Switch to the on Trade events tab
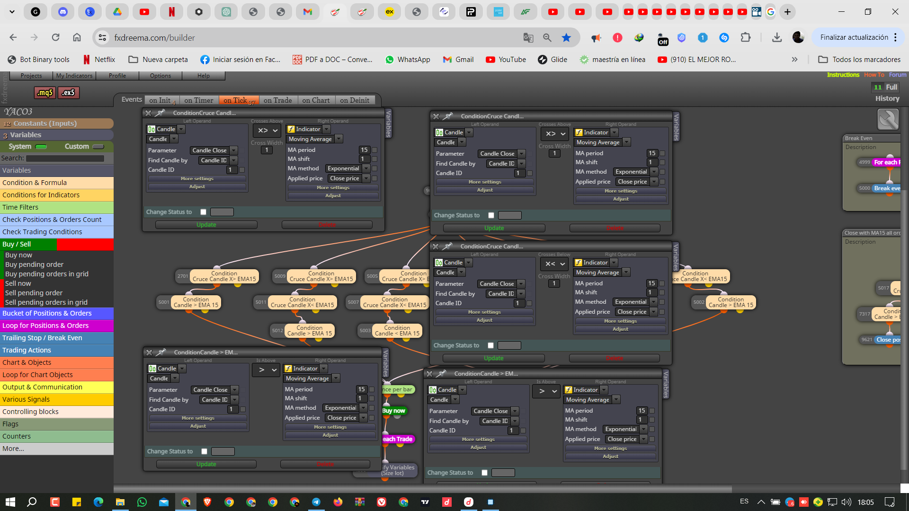The width and height of the screenshot is (909, 511). coord(278,100)
